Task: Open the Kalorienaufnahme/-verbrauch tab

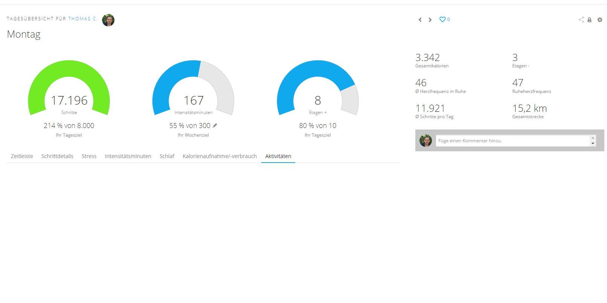Action: [220, 156]
